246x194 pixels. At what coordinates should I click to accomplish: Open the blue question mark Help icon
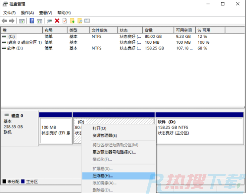(32, 21)
